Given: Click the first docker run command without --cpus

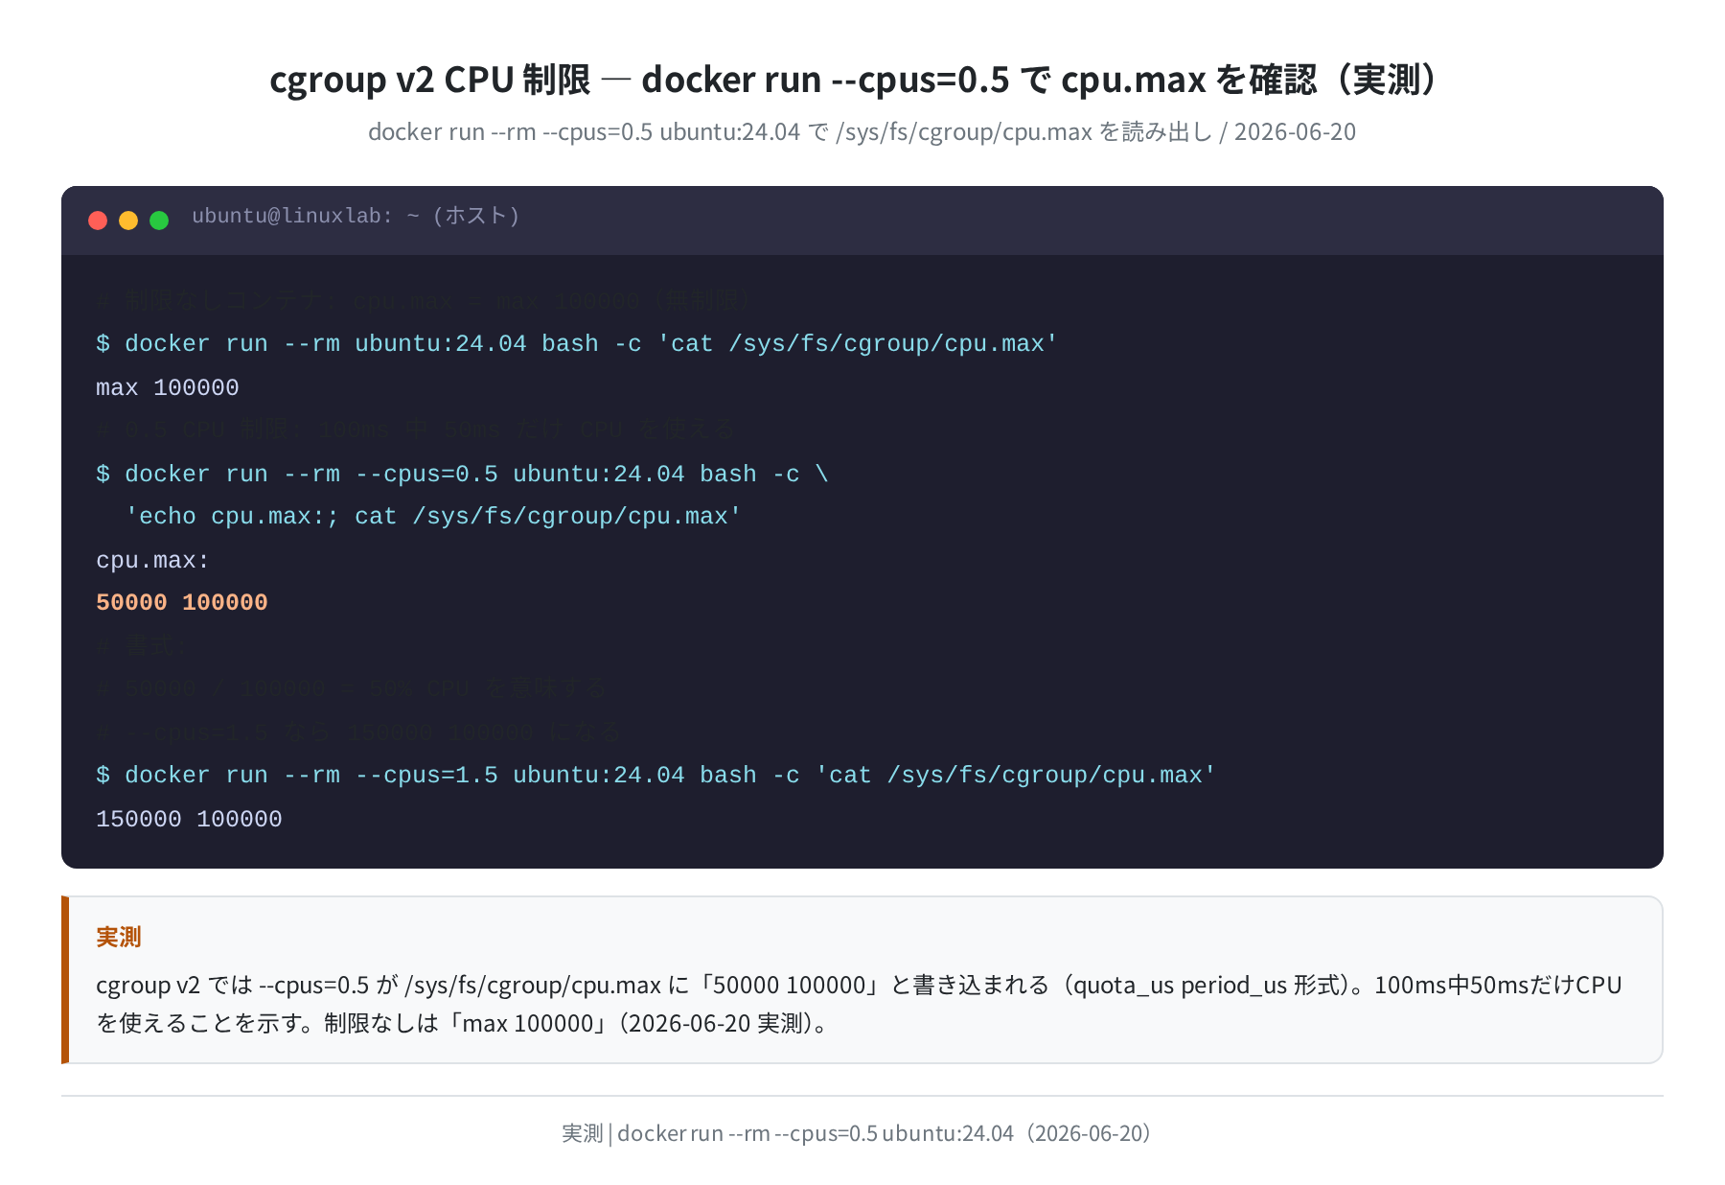Looking at the screenshot, I should [577, 343].
